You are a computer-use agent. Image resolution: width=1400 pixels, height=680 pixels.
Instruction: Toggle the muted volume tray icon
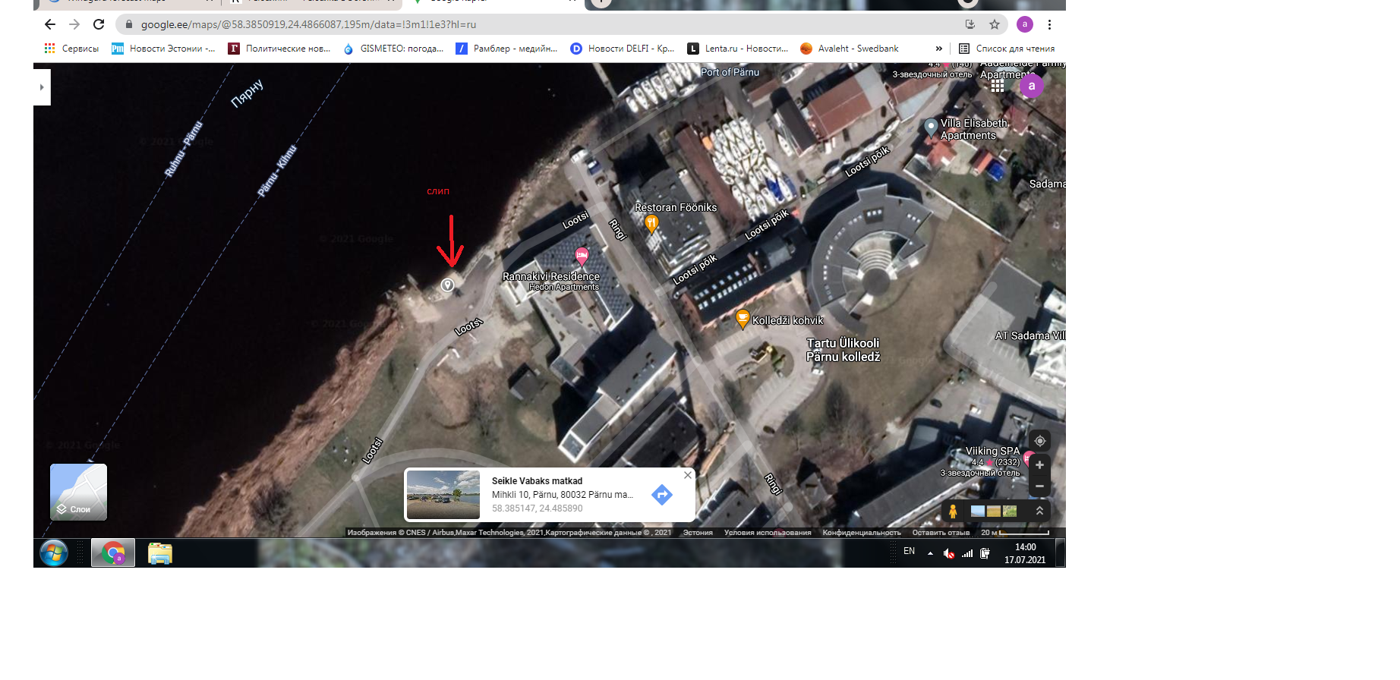(948, 553)
